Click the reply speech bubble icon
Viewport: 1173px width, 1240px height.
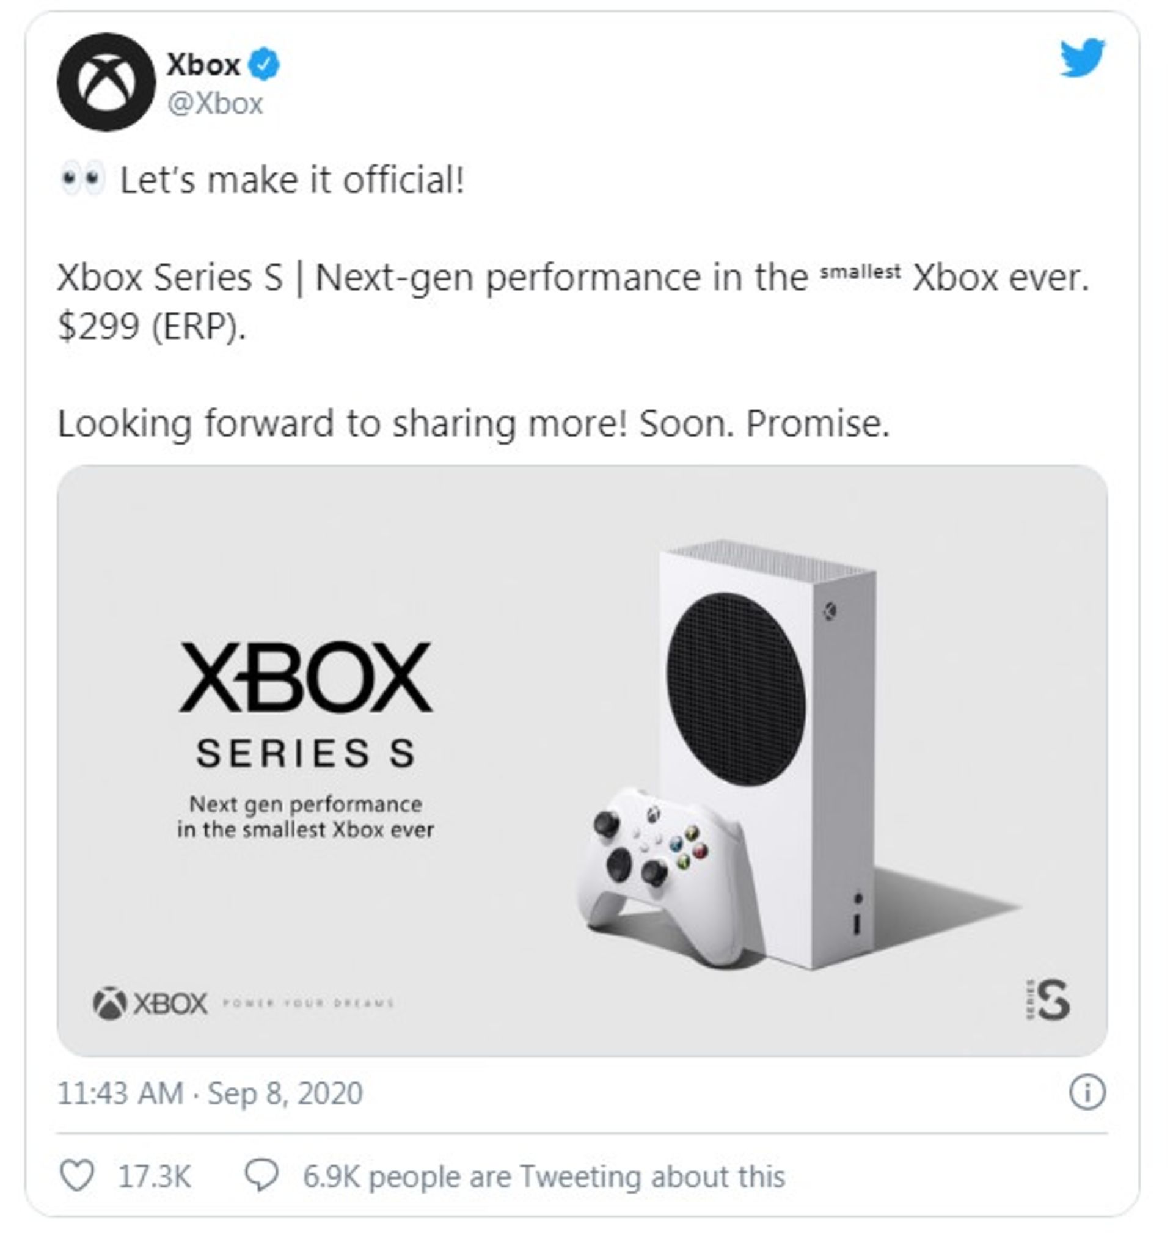pyautogui.click(x=261, y=1176)
